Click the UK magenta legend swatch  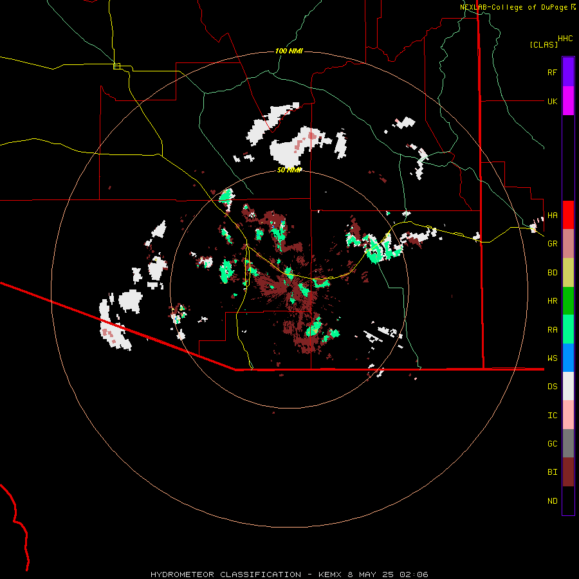(568, 101)
